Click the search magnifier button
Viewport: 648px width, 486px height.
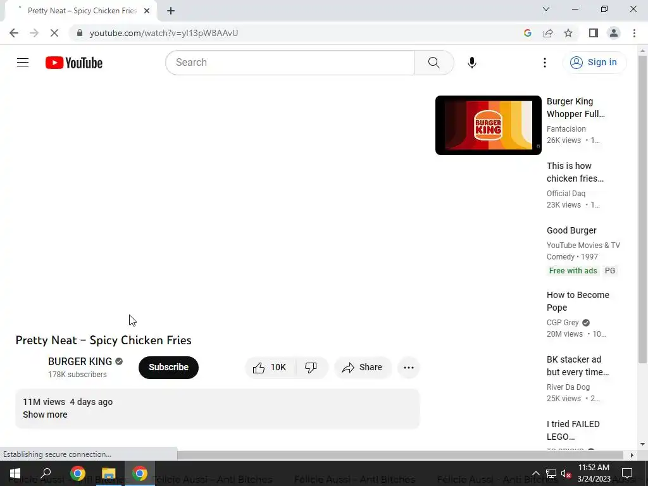click(x=433, y=63)
